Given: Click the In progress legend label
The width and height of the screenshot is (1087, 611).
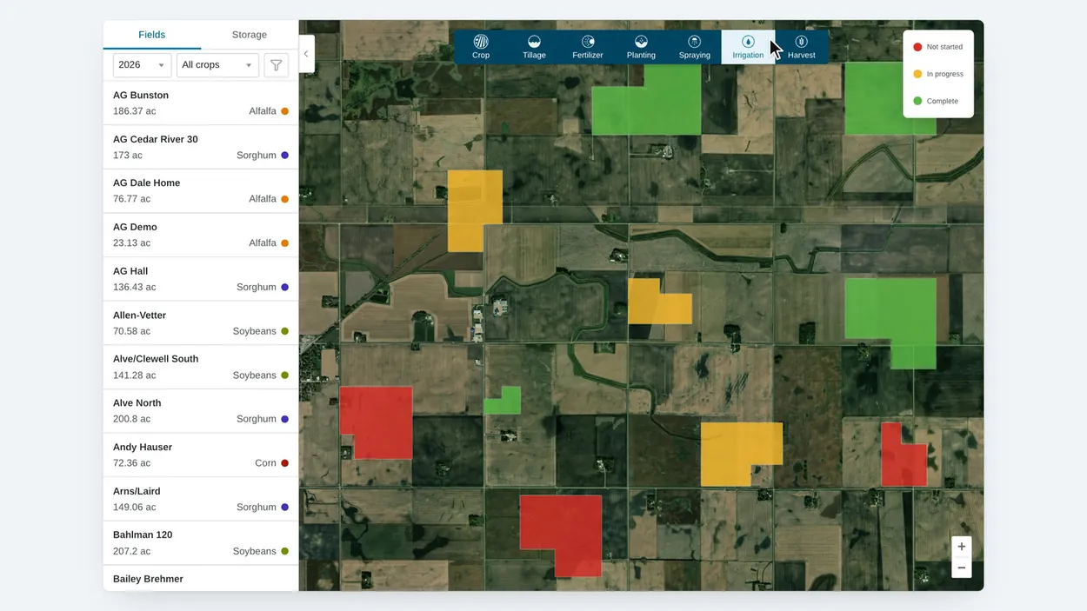Looking at the screenshot, I should pos(944,74).
